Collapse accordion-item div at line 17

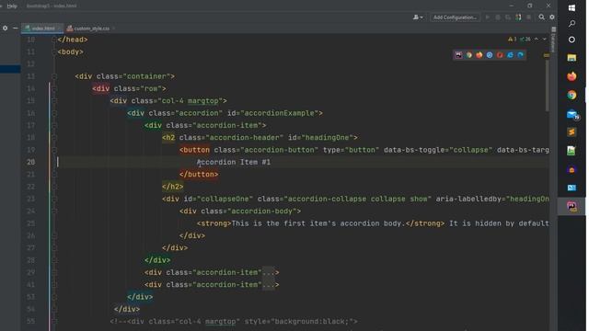click(x=54, y=126)
